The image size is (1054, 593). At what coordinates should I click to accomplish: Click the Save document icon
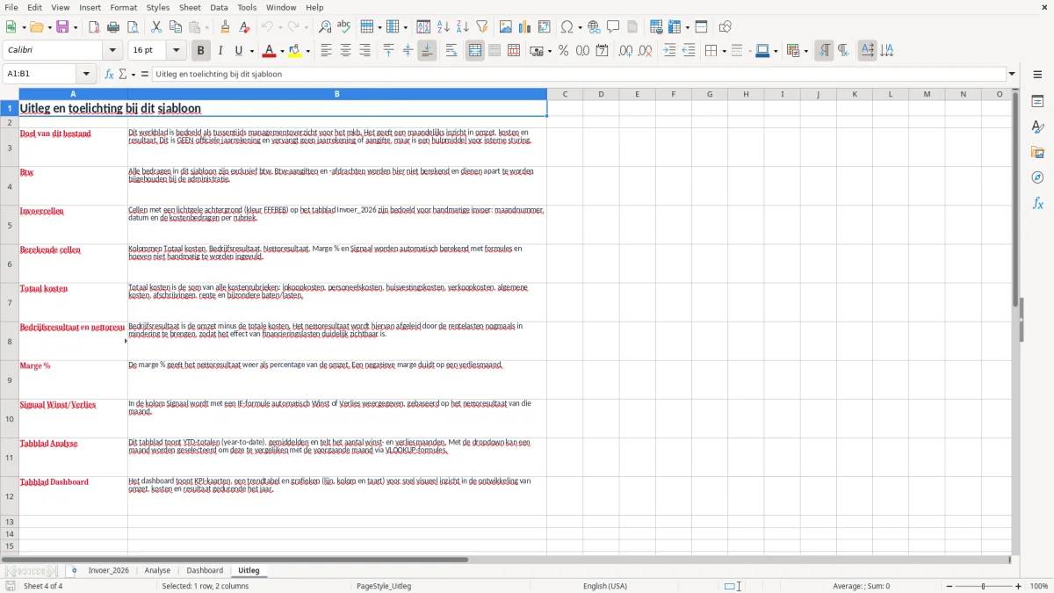[x=62, y=27]
